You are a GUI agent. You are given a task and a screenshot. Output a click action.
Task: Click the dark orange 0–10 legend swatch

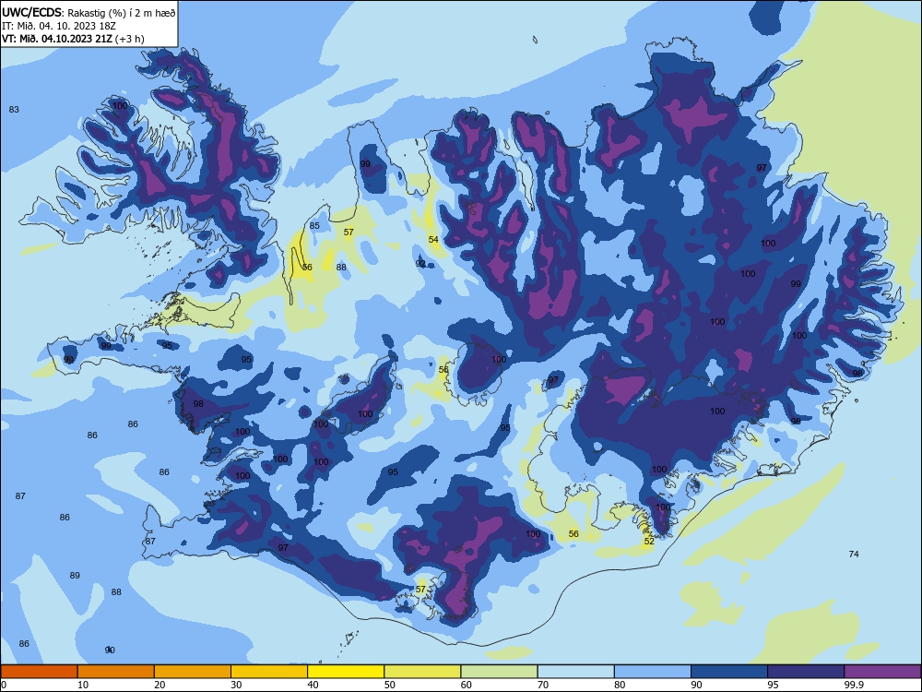tap(39, 672)
